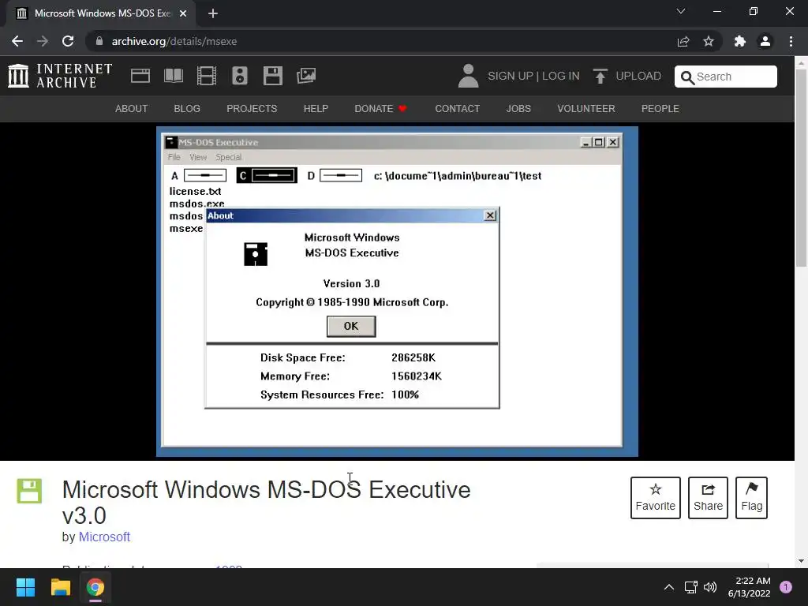Open the Texts book icon
Image resolution: width=808 pixels, height=606 pixels.
tap(173, 76)
